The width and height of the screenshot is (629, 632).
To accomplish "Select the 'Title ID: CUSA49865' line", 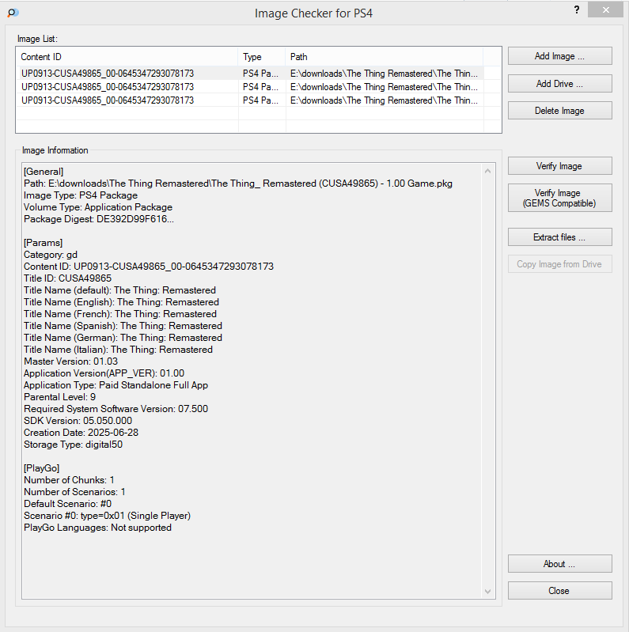I will [x=67, y=278].
